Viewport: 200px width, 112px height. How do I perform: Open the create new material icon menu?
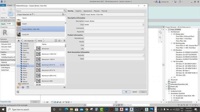tap(23, 87)
